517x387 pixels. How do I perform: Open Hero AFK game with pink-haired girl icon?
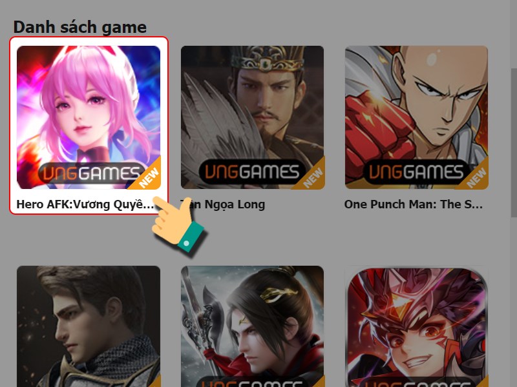(x=89, y=117)
